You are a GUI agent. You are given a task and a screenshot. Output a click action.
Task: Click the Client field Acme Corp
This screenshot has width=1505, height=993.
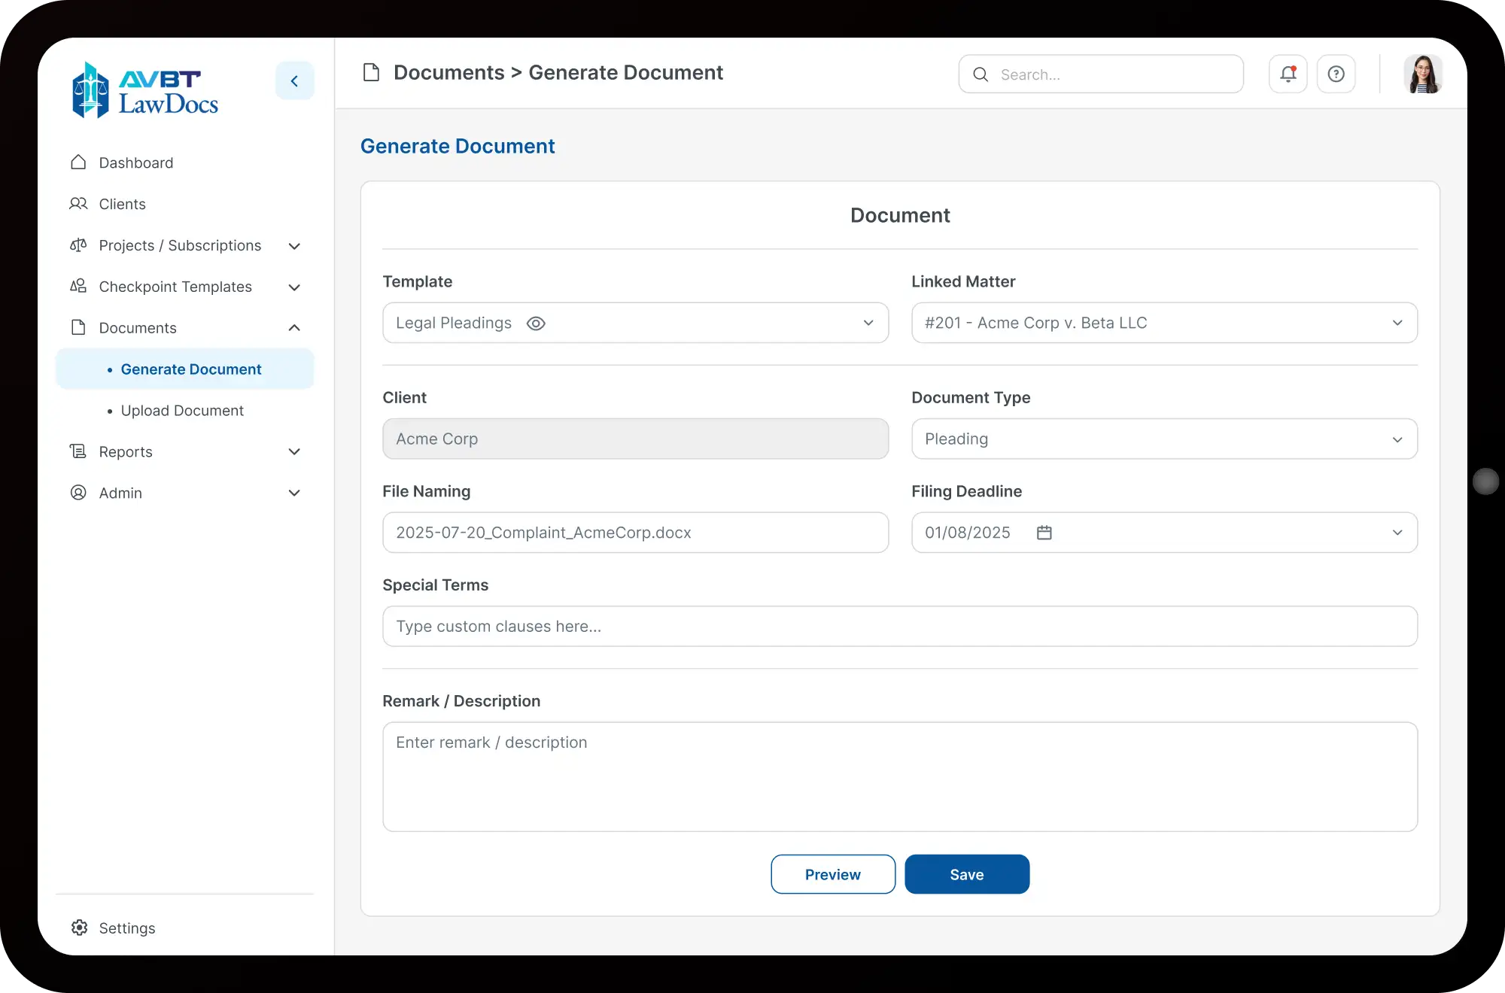point(635,439)
